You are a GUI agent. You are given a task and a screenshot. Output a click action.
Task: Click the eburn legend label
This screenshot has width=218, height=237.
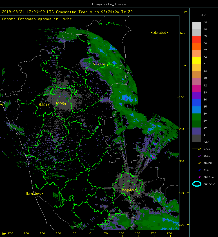point(208,163)
